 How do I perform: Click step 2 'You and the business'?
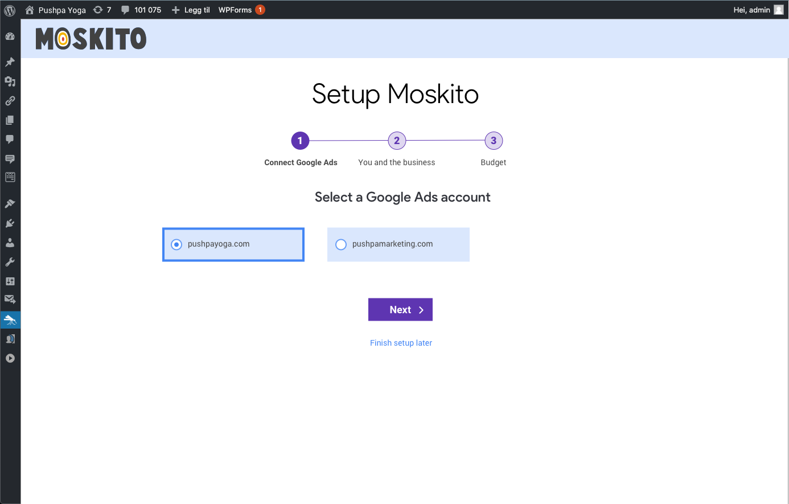click(397, 141)
